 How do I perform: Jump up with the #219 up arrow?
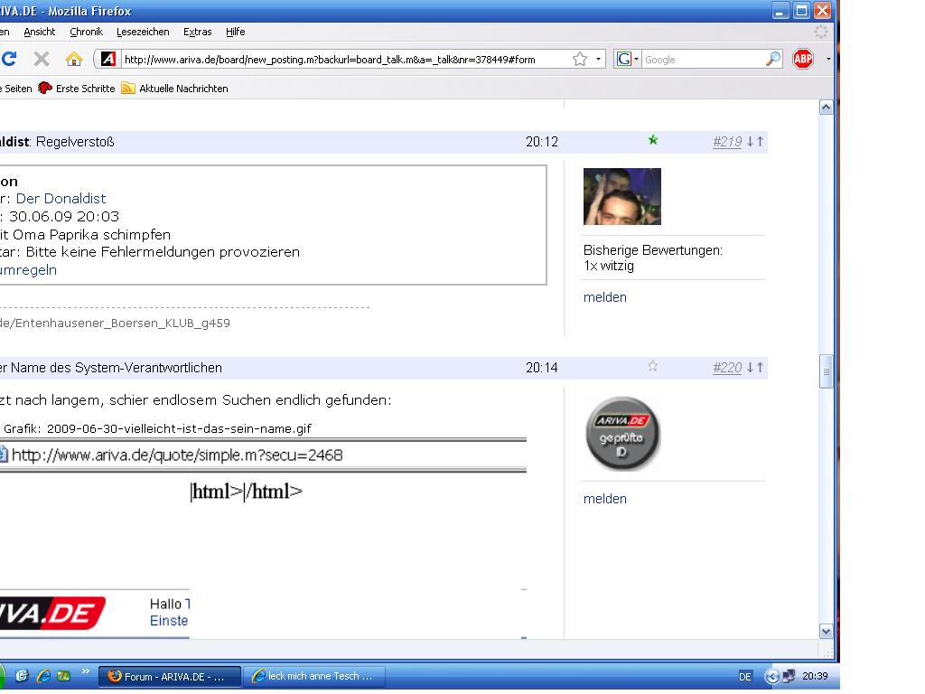click(x=760, y=142)
